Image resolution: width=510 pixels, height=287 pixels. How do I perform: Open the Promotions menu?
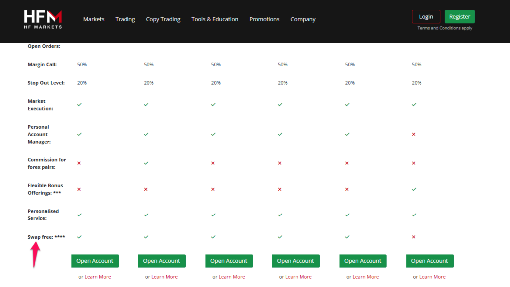(x=264, y=19)
